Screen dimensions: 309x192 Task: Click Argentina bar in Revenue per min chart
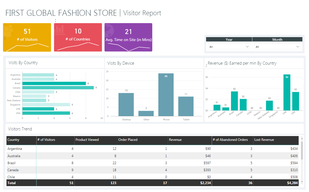(x=217, y=107)
